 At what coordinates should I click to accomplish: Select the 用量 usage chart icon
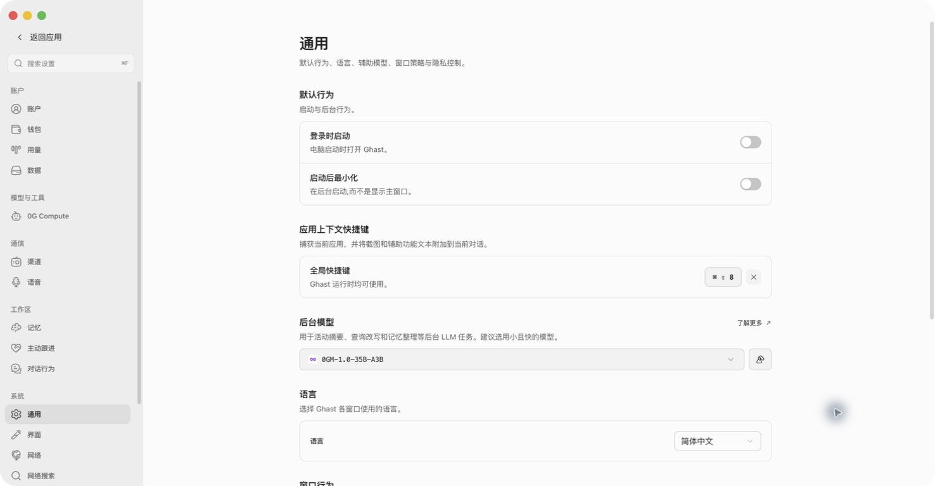click(16, 150)
